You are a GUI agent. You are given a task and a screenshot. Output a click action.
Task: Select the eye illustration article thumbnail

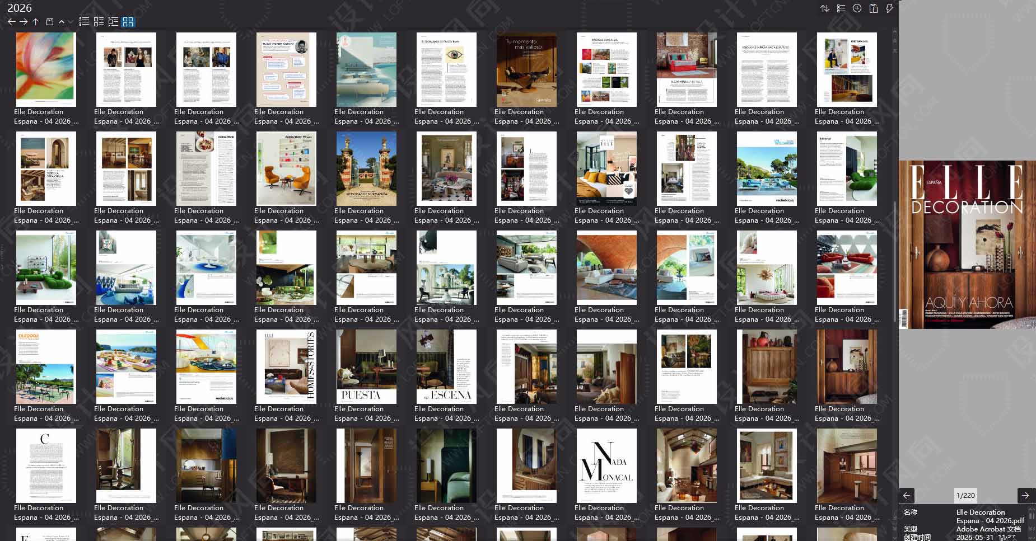point(446,69)
